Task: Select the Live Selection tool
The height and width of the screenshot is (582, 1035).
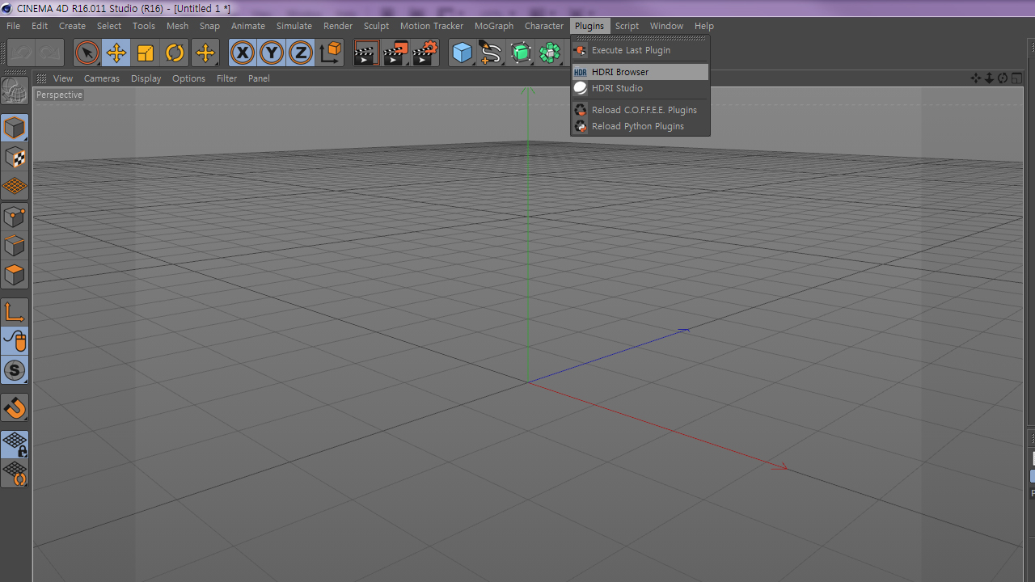Action: pyautogui.click(x=87, y=53)
